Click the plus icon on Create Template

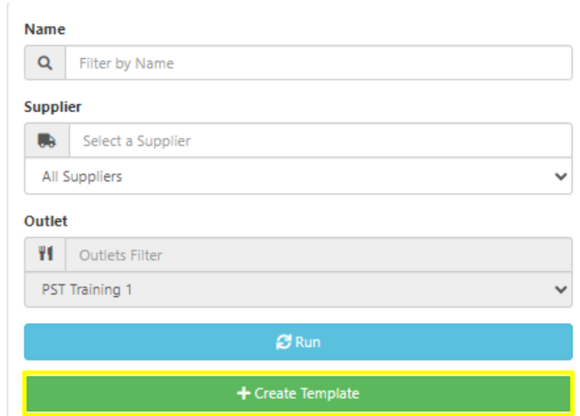point(244,394)
